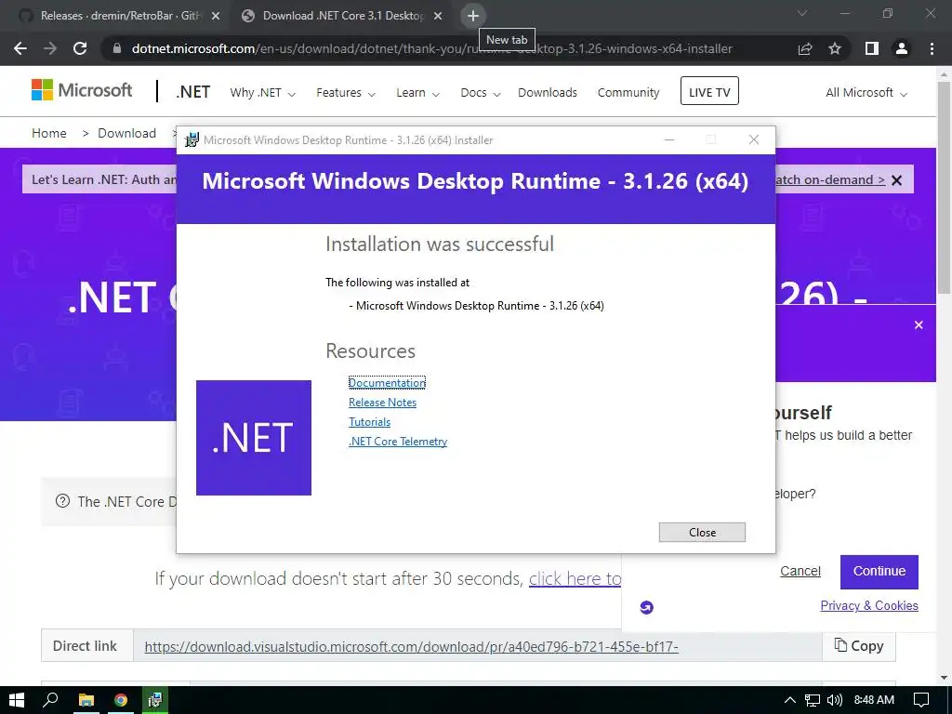Switch to Chrome on taskbar
The image size is (952, 714).
(x=121, y=700)
